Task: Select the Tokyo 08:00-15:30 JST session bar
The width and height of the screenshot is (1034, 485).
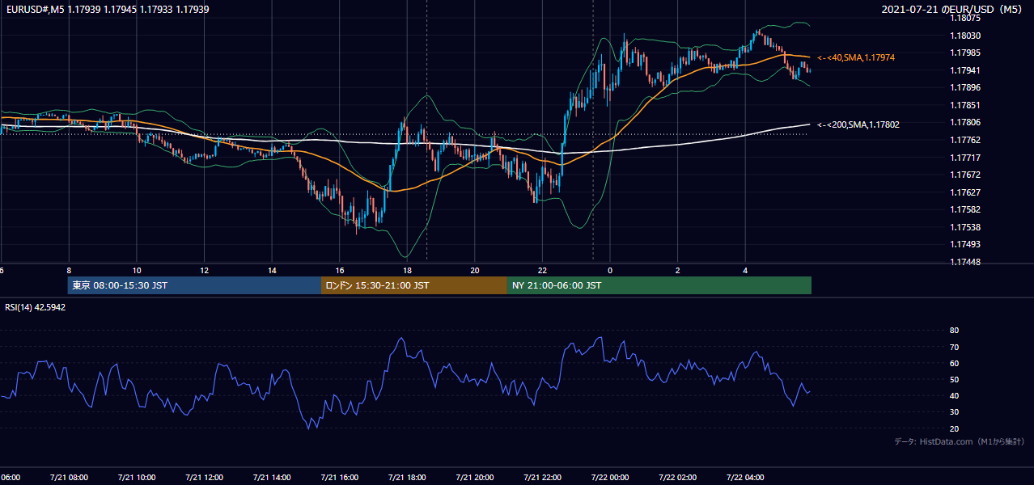Action: click(x=194, y=285)
